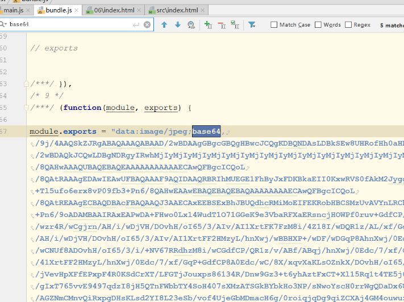Close the bundle.js tab
The image size is (404, 302).
coord(76,10)
